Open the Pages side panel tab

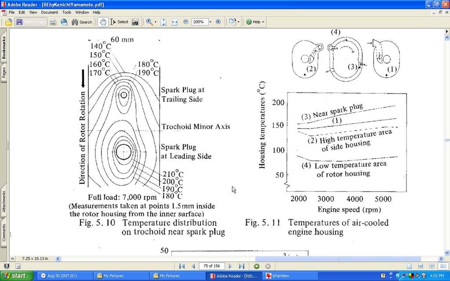click(4, 73)
